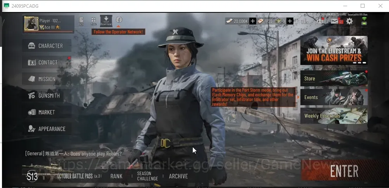
Task: Click the ENTER button
Action: (344, 171)
